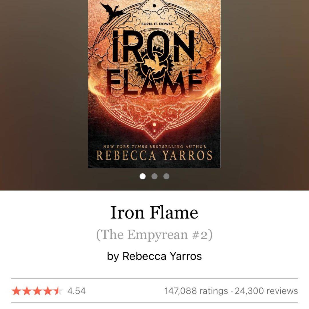Open author Rebecca Yarros's profile link
Viewport: 309px width, 309px height.
coord(162,256)
